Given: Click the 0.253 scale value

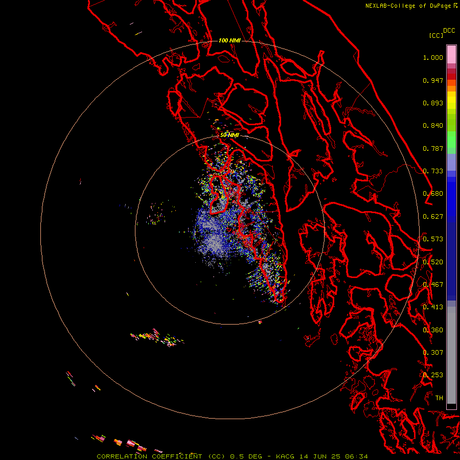Looking at the screenshot, I should pos(433,375).
